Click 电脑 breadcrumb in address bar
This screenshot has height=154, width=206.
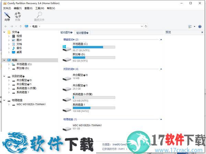(35, 26)
